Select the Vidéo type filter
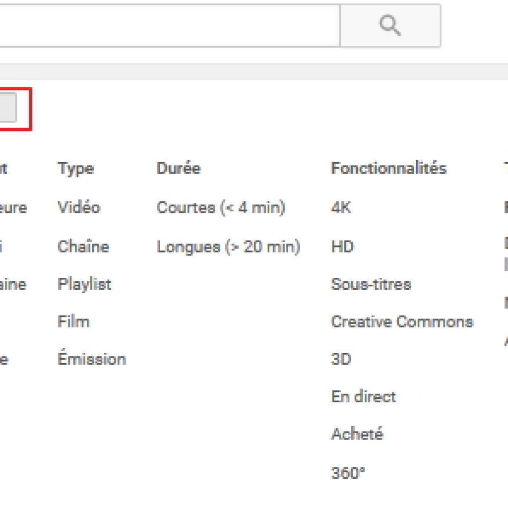Image resolution: width=508 pixels, height=508 pixels. click(78, 207)
